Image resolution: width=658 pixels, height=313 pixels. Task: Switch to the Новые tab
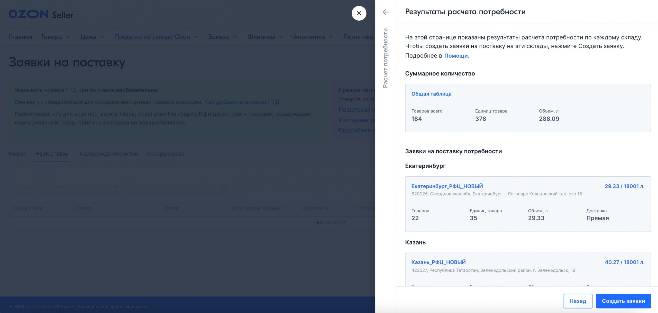click(x=18, y=154)
